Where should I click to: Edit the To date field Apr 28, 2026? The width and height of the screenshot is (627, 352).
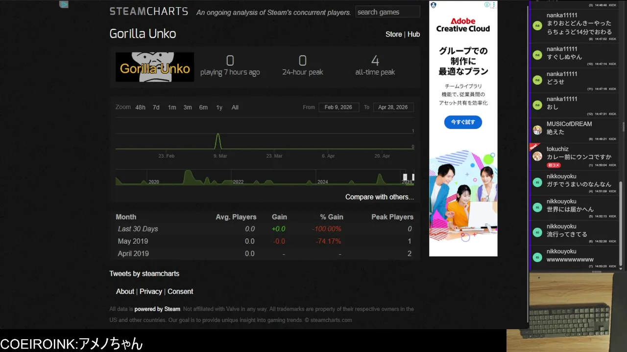coord(393,108)
